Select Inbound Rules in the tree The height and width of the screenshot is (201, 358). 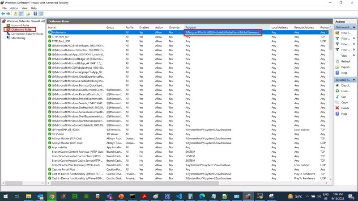coord(20,25)
